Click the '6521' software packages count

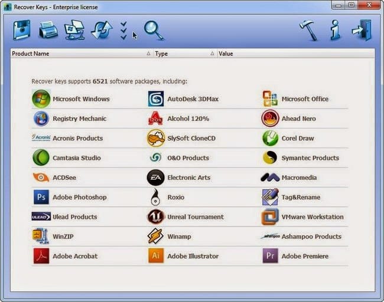[x=100, y=81]
